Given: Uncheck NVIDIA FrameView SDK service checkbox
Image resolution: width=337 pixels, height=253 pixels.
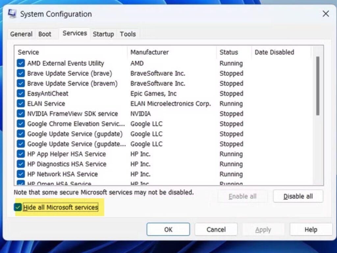Looking at the screenshot, I should pos(21,114).
